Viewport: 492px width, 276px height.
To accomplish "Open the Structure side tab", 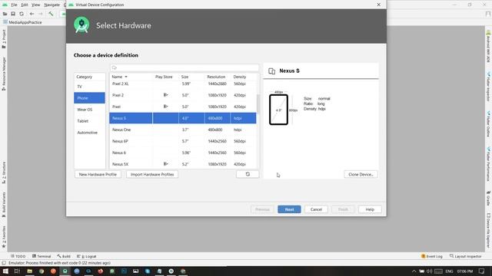I will pos(4,172).
